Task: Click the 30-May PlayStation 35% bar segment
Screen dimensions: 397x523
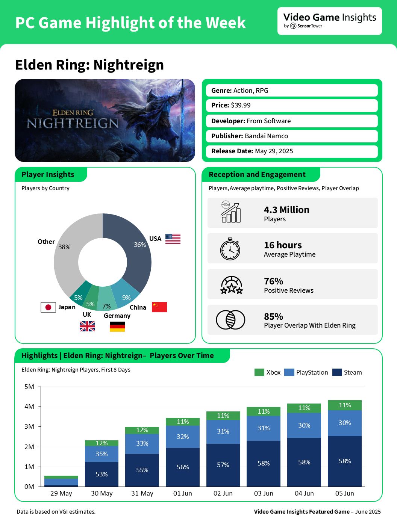Action: 102,454
